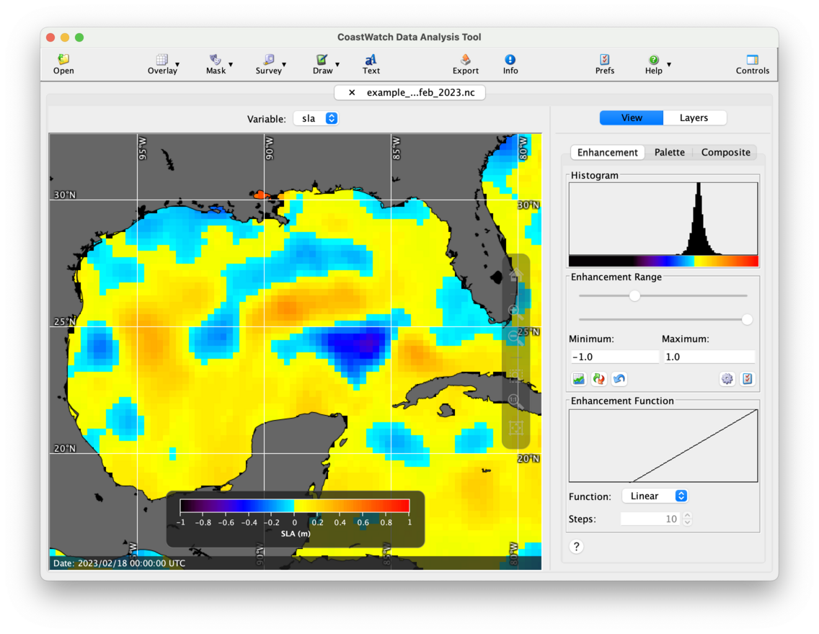Open the Function Linear dropdown
The width and height of the screenshot is (819, 634).
[655, 496]
